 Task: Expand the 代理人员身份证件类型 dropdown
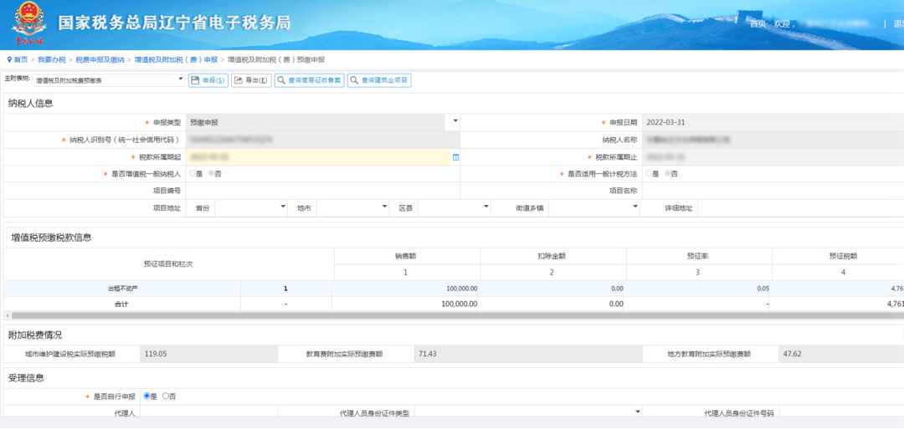pyautogui.click(x=529, y=412)
